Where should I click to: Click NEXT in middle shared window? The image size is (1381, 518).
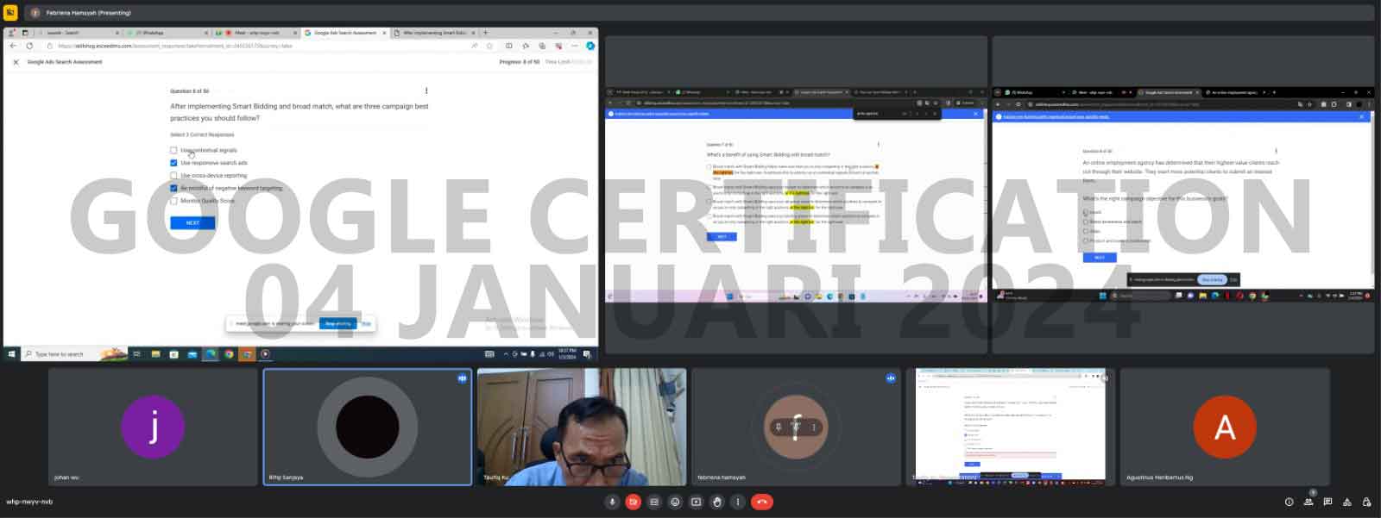tap(722, 236)
